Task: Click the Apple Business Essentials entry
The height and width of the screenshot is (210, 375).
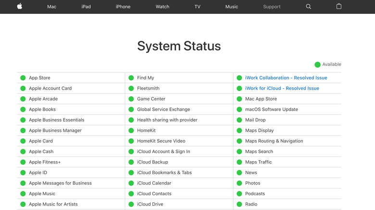Action: pyautogui.click(x=56, y=120)
